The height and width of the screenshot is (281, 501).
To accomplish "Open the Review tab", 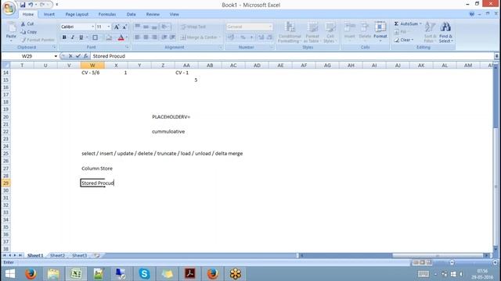I will coord(153,14).
